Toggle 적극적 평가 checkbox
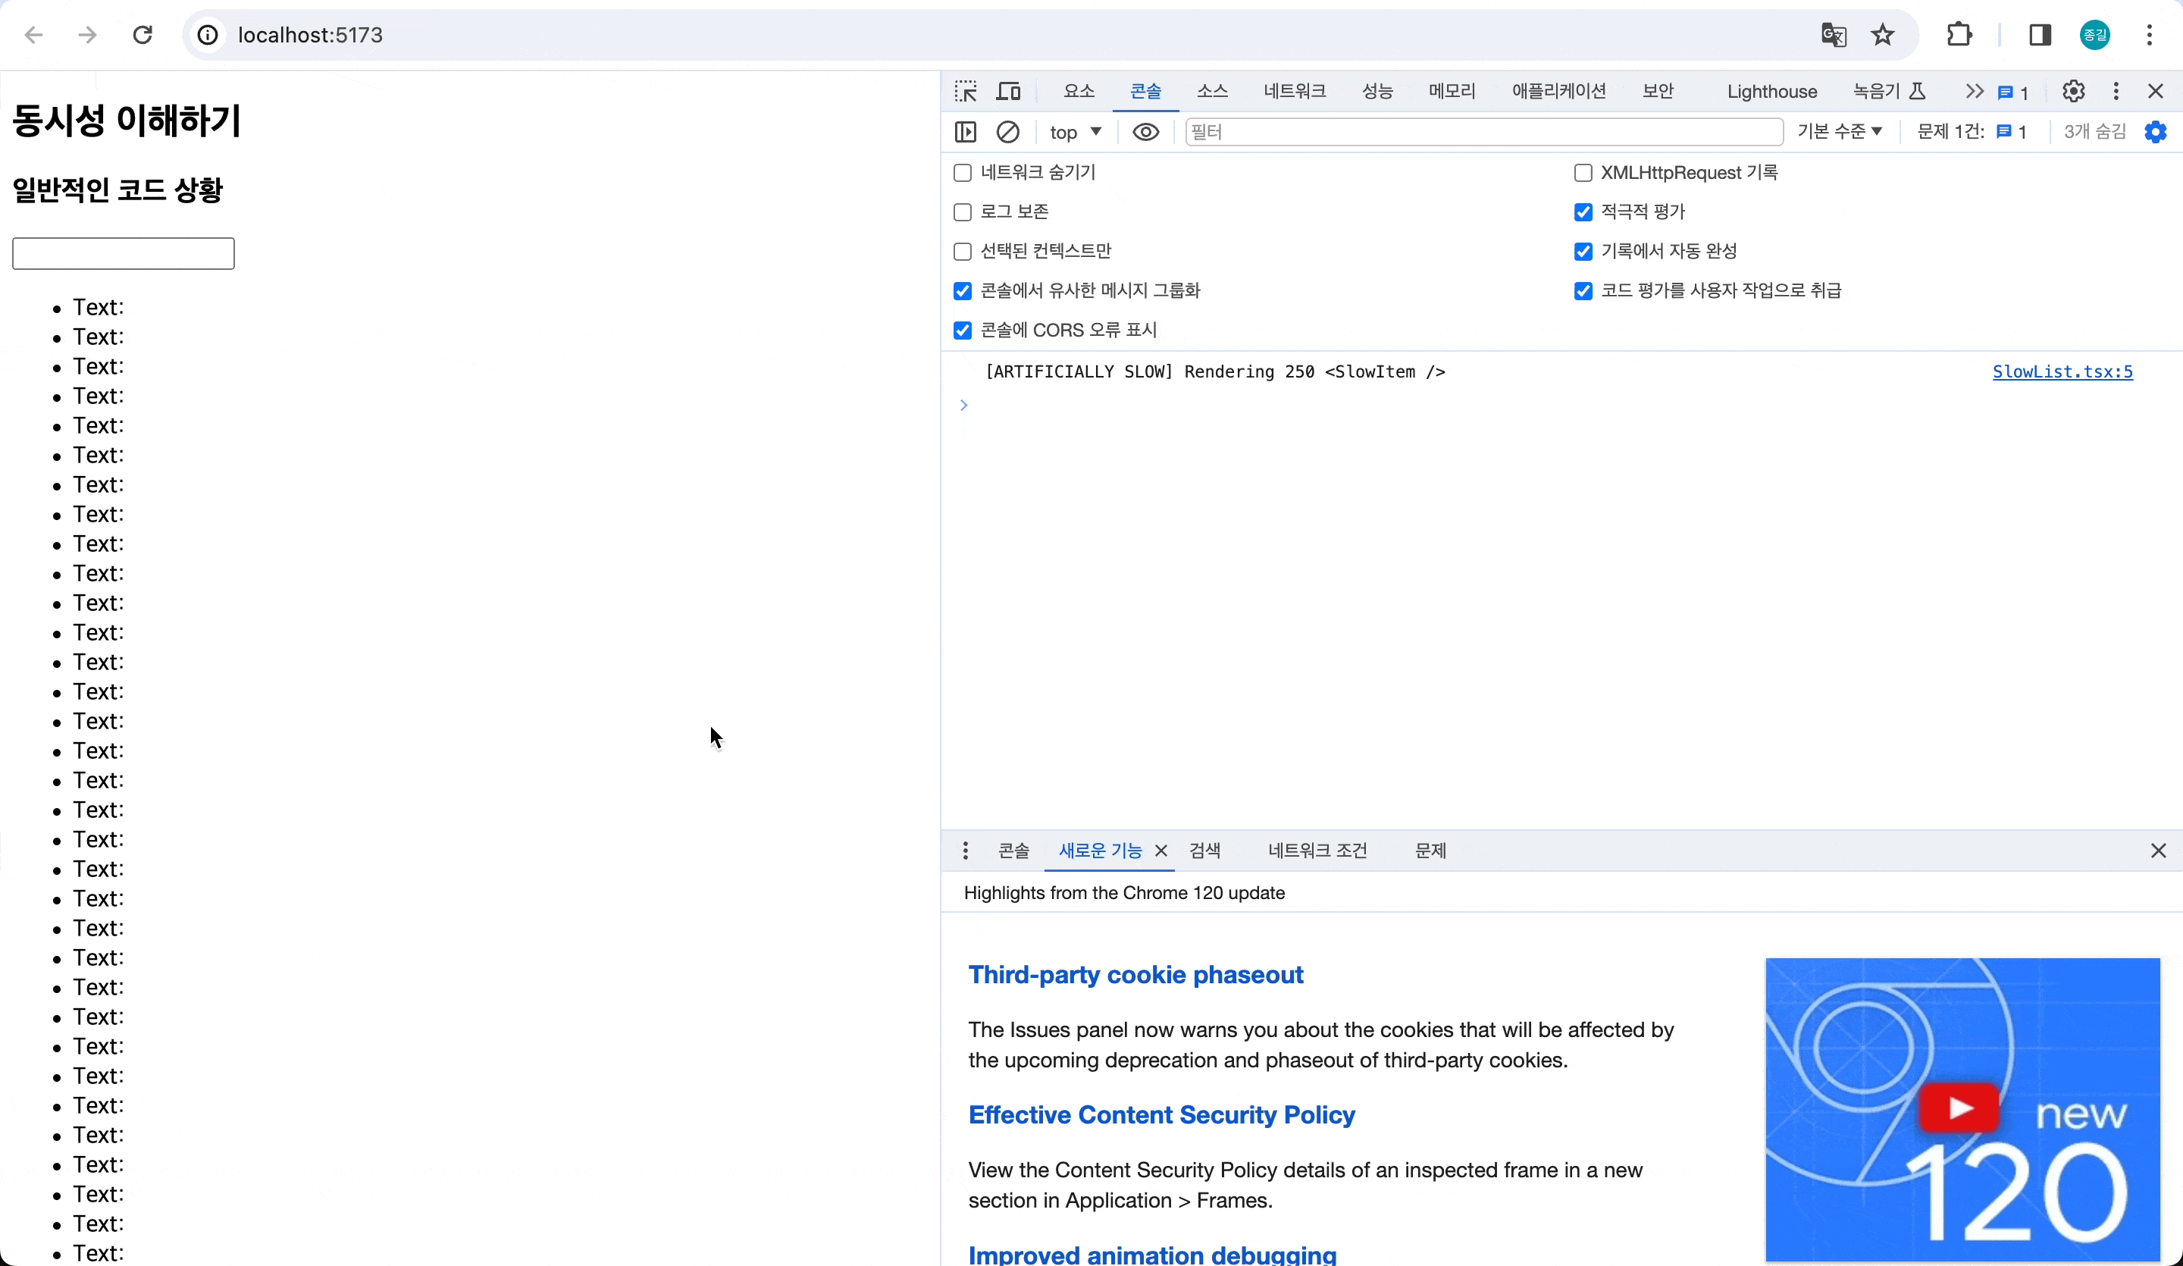This screenshot has width=2183, height=1266. coord(1582,211)
